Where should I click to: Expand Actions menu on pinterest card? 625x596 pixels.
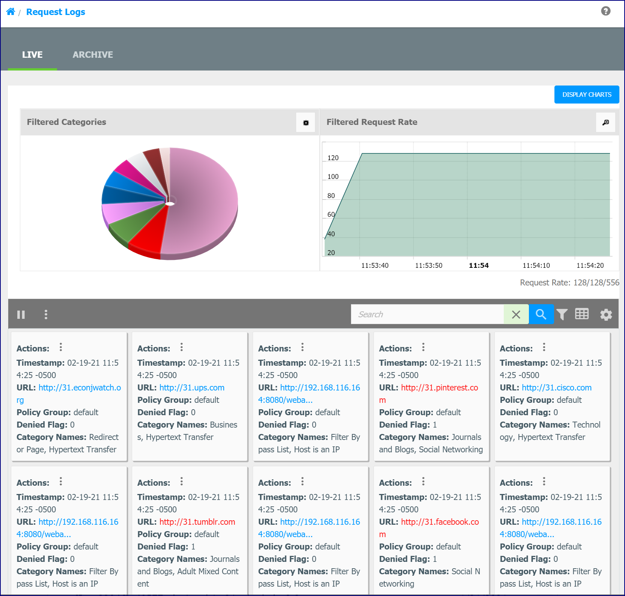click(423, 347)
